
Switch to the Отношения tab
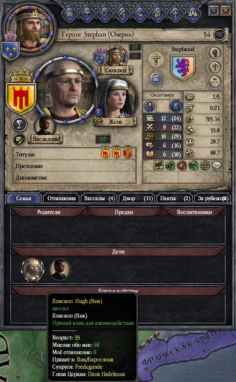point(61,199)
